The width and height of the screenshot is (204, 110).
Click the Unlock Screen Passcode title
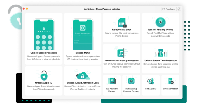[44, 53]
